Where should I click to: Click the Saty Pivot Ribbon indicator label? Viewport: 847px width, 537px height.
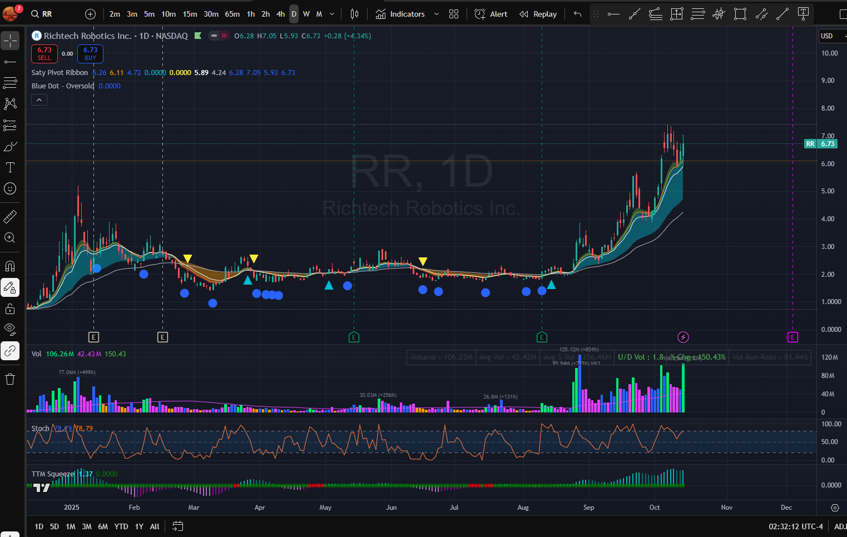pyautogui.click(x=60, y=73)
